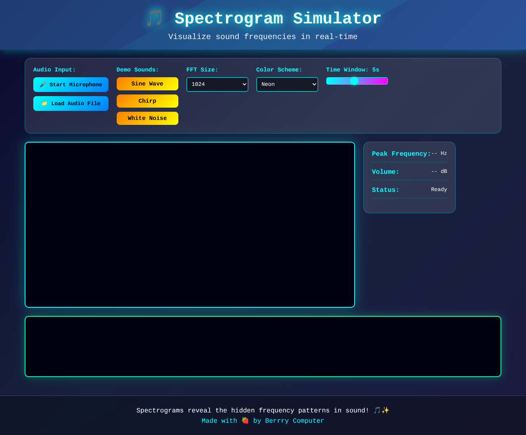Play the Chirp demo sound
Viewport: 526px width, 435px height.
[147, 101]
